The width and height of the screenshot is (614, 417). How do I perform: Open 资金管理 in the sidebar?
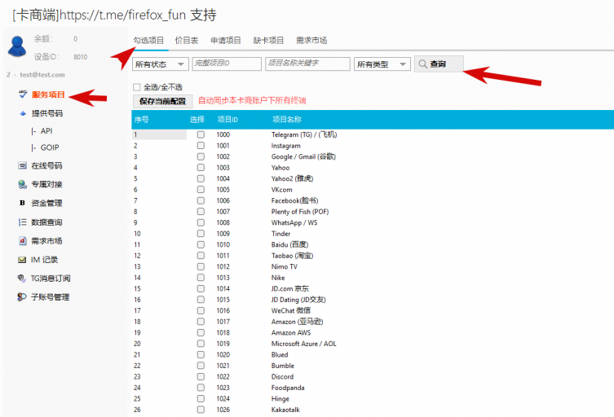(46, 203)
